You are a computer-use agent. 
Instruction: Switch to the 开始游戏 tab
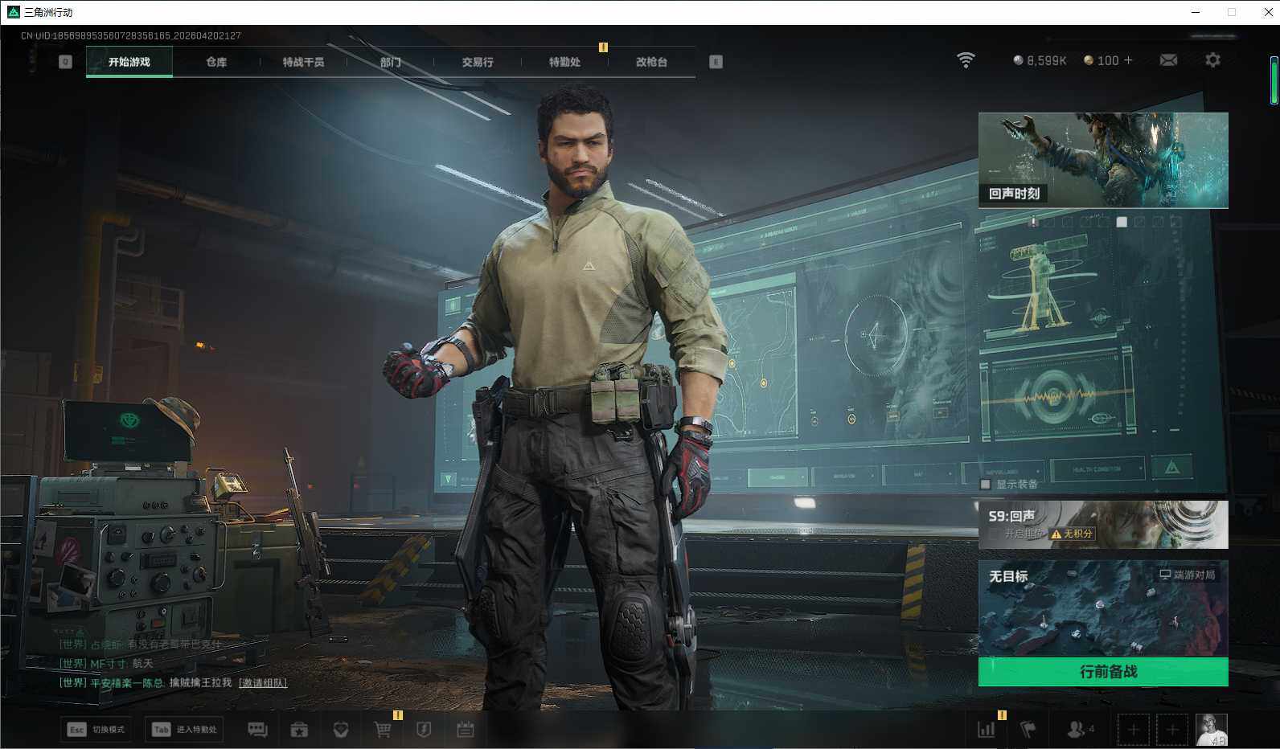tap(129, 62)
